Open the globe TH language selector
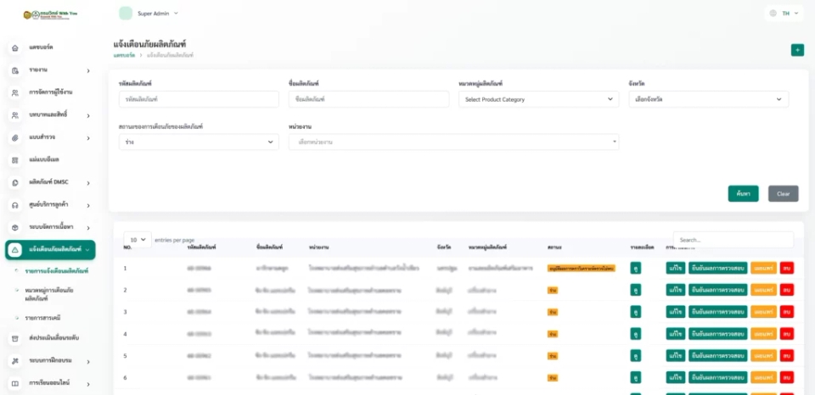This screenshot has width=815, height=395. [x=784, y=14]
